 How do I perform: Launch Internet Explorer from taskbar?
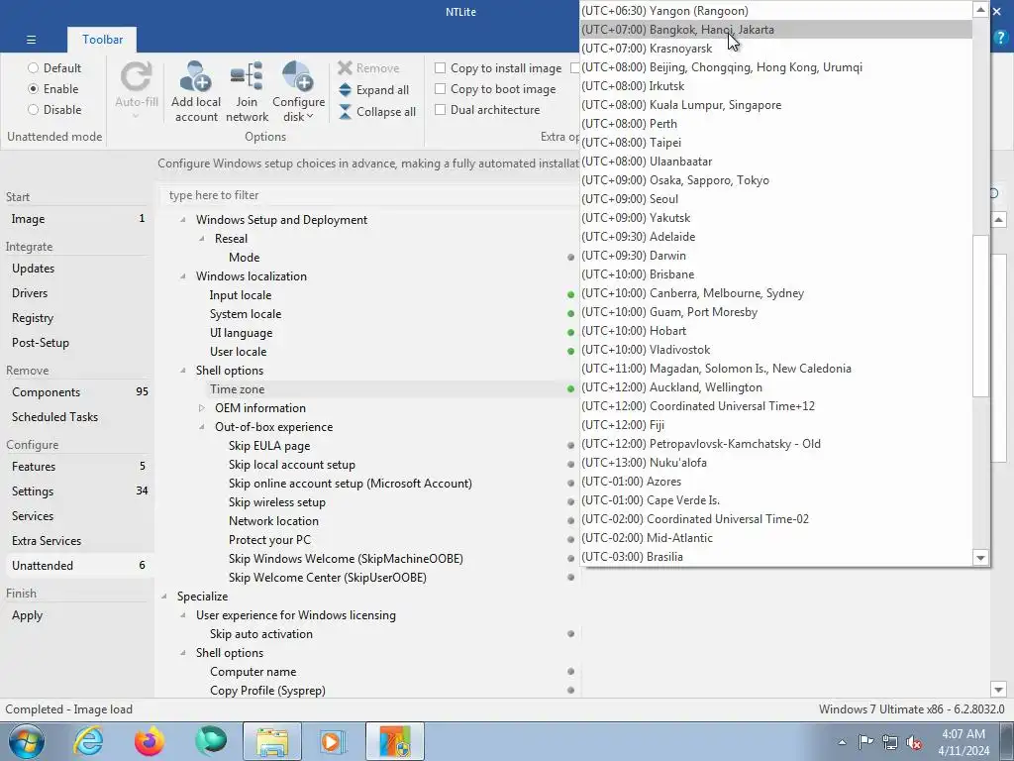click(88, 741)
